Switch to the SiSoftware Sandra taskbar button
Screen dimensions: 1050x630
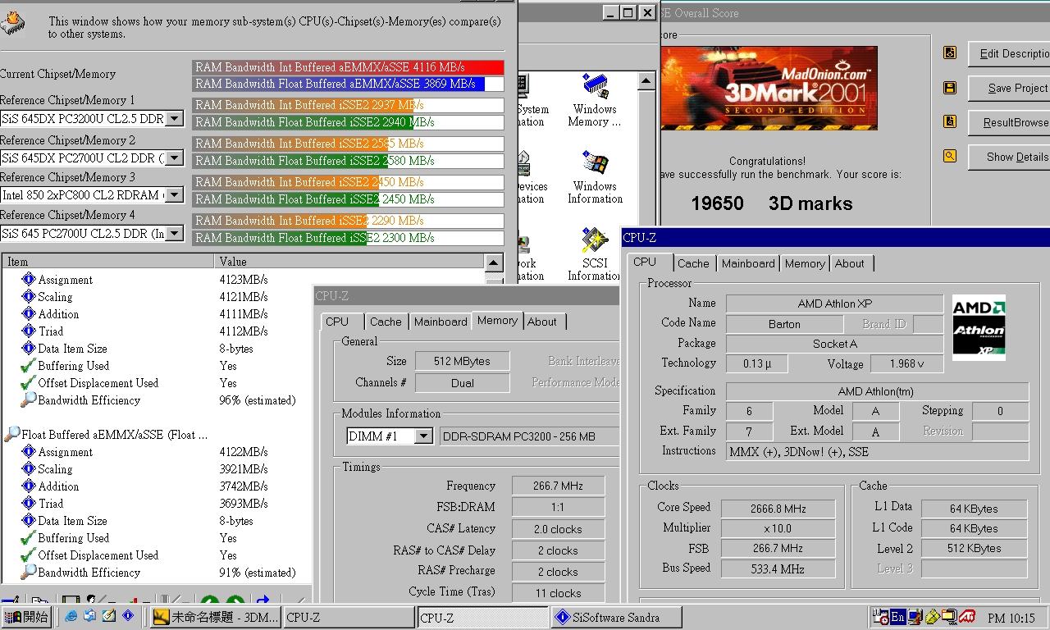(617, 617)
